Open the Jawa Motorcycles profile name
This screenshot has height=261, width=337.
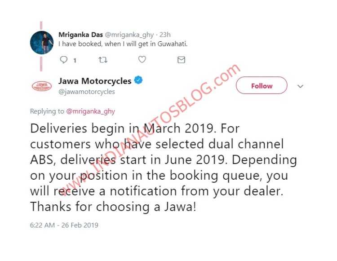95,81
